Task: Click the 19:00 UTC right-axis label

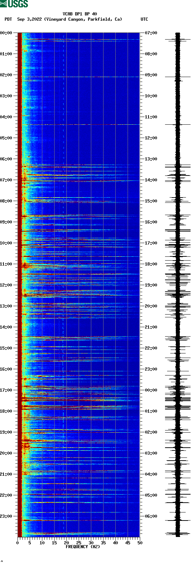Action: pyautogui.click(x=151, y=285)
